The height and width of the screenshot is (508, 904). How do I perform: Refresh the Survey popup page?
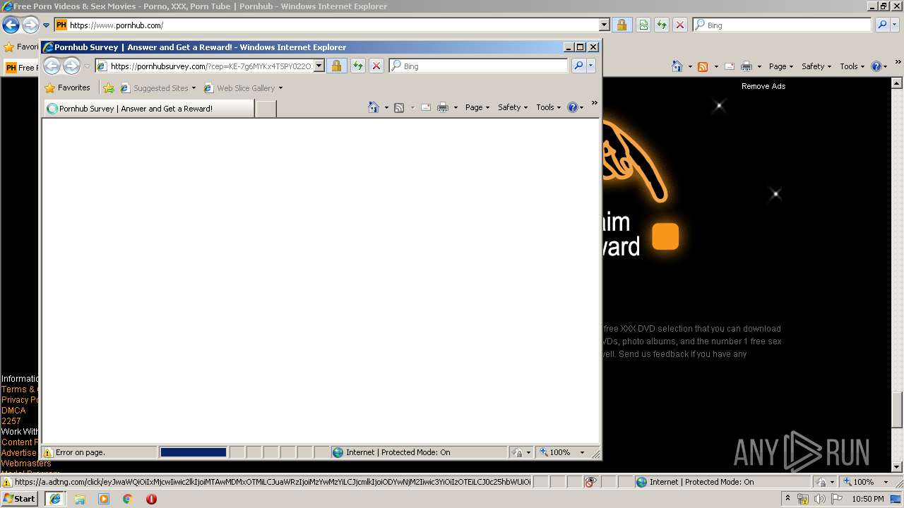pos(358,66)
